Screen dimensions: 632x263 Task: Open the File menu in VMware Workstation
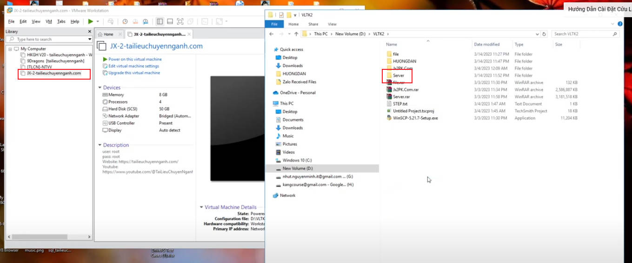[11, 21]
